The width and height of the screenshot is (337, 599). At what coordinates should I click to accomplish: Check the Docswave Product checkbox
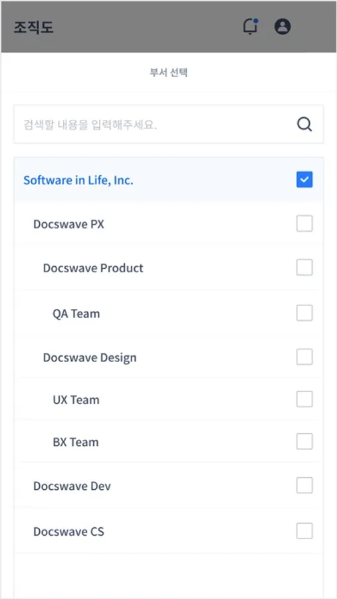[x=304, y=268]
